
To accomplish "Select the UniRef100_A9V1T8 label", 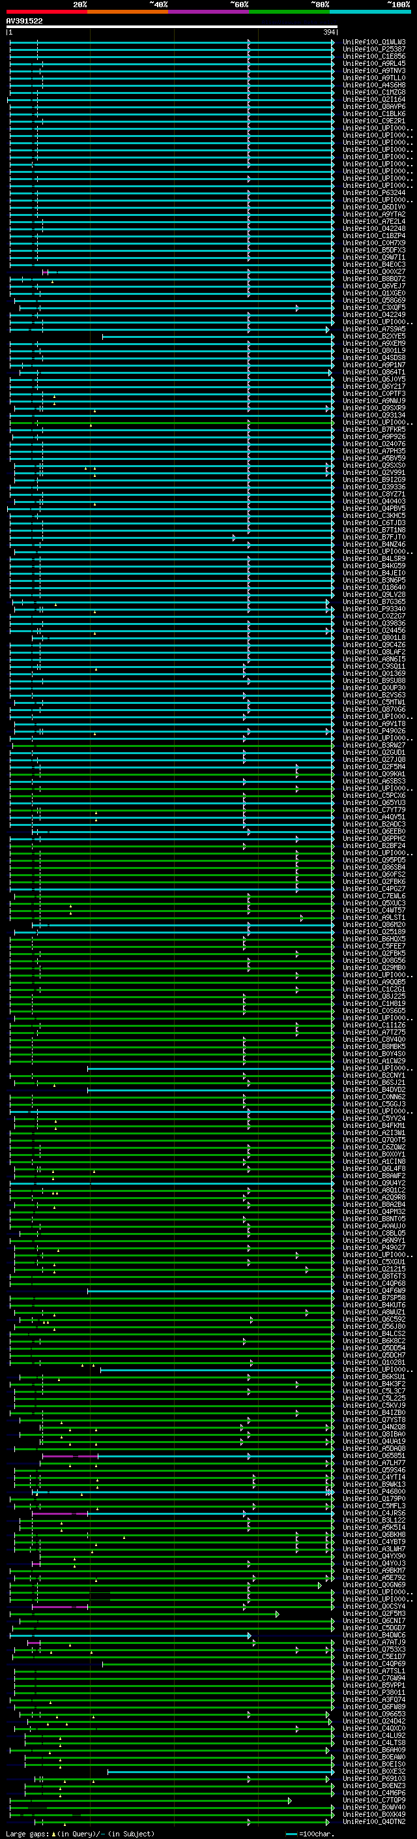I will tap(374, 724).
